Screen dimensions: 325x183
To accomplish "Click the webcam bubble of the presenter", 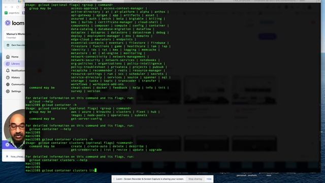I will coord(15,129).
